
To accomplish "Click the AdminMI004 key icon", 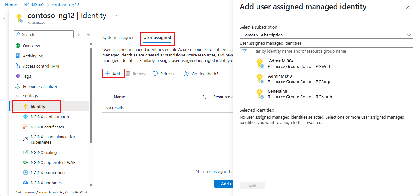I will tap(260, 63).
